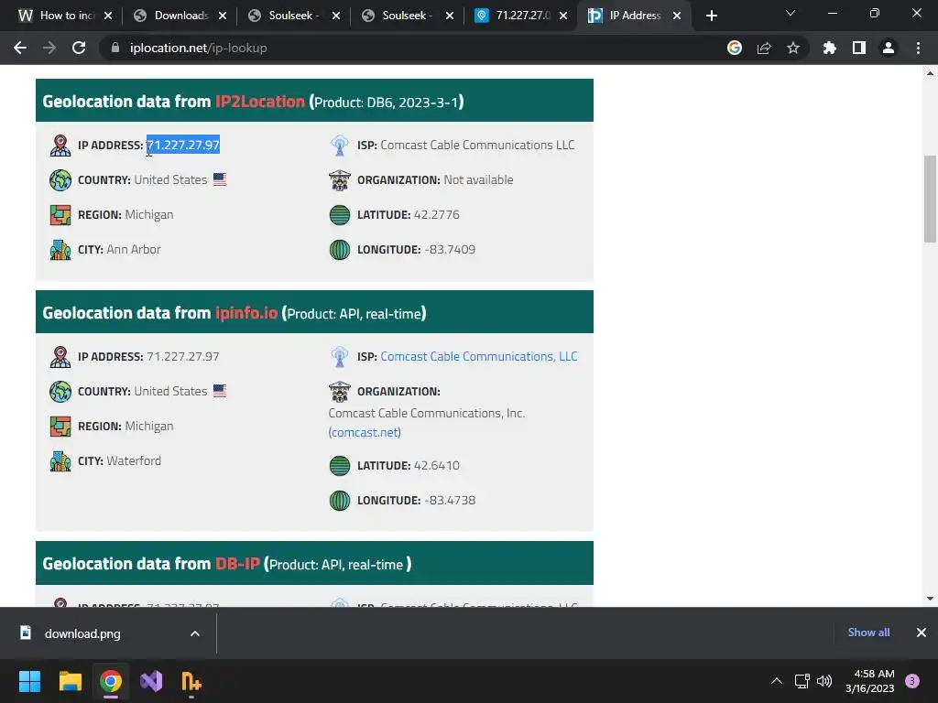Follow the comcast.net link
The width and height of the screenshot is (938, 703).
point(365,432)
